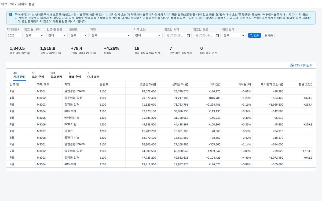Open calendar picker for 입고일 종료
The width and height of the screenshot is (322, 201).
coord(217,35)
